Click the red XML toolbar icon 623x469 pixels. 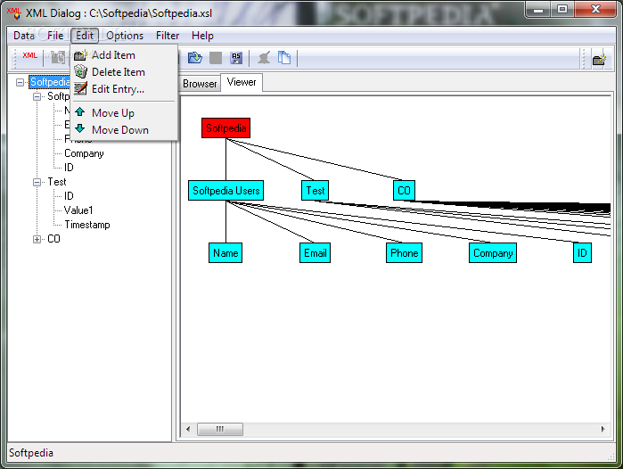(x=29, y=55)
